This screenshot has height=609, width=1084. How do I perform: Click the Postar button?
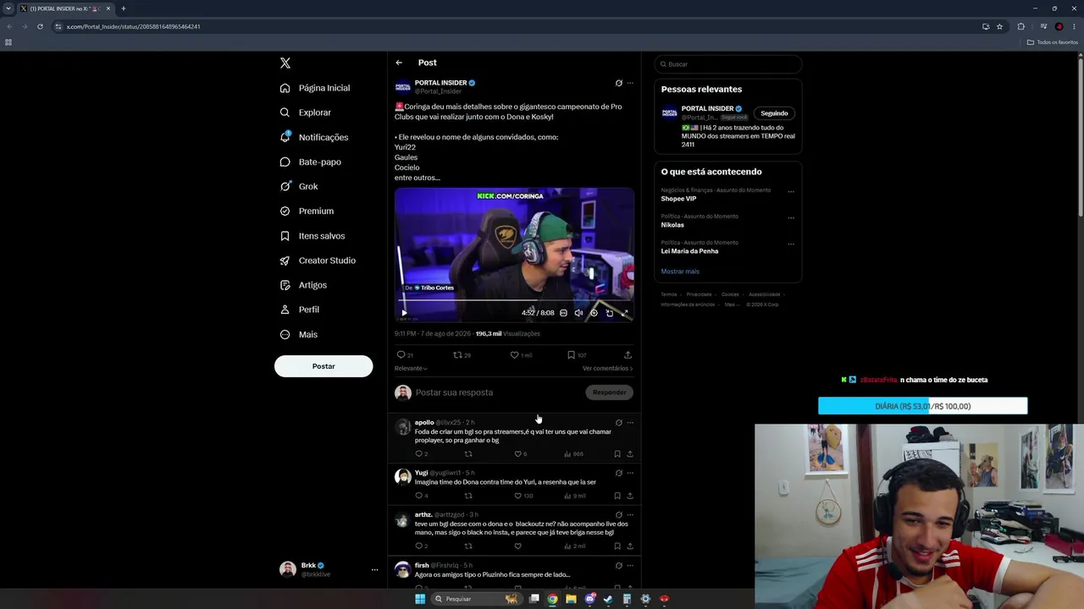[324, 366]
